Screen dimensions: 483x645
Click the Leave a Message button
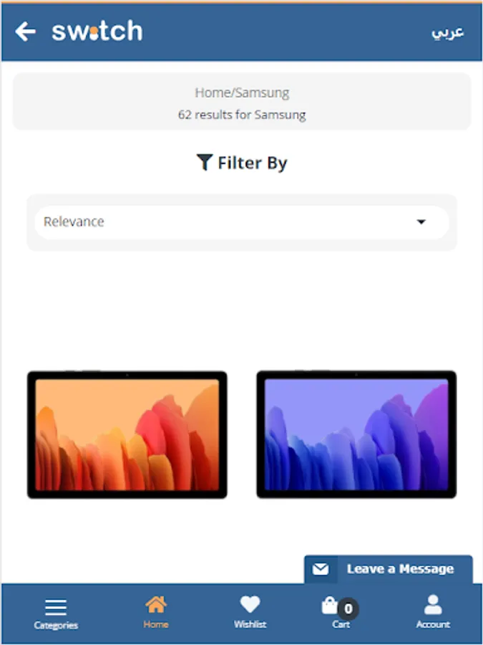click(x=388, y=569)
